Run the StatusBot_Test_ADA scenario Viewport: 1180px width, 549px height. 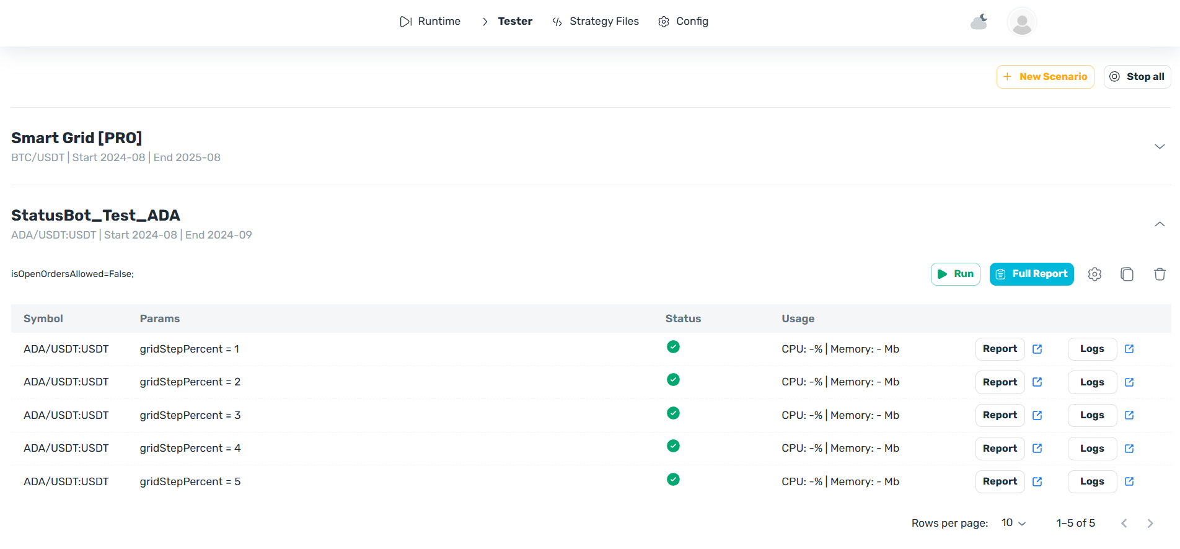(955, 274)
